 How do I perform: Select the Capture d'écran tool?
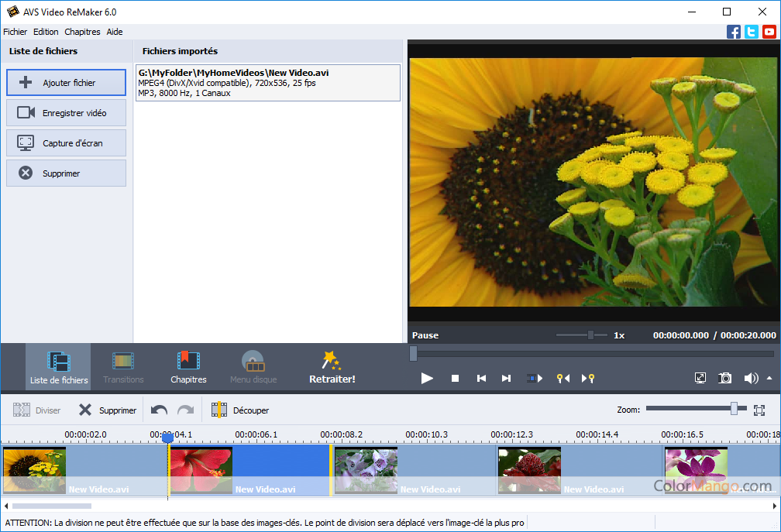pos(65,142)
